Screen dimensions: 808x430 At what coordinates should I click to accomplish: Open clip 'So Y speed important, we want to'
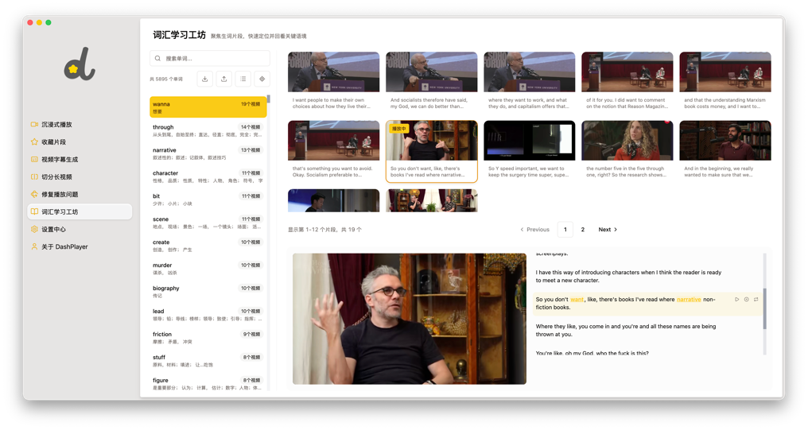coord(529,151)
